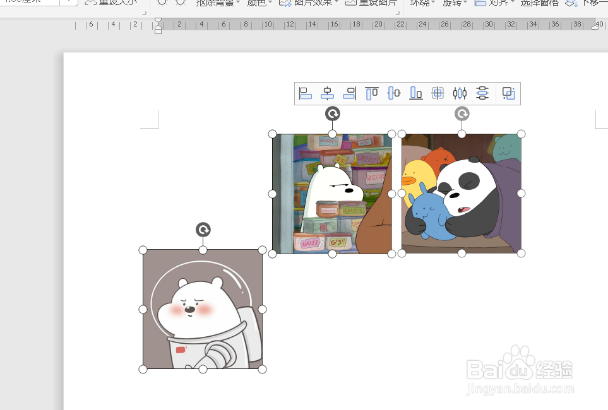The width and height of the screenshot is (608, 410).
Task: Open the 环绕 wrap dropdown
Action: [x=422, y=3]
